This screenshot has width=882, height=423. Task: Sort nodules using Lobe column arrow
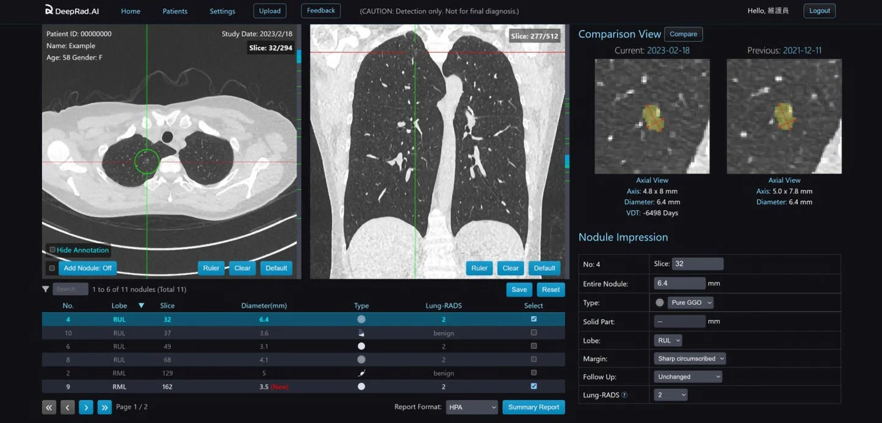(142, 305)
